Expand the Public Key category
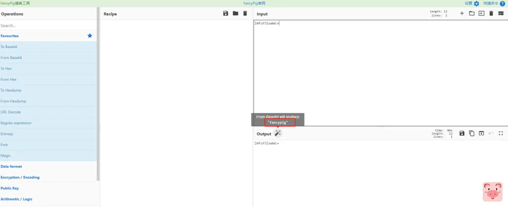508x207 pixels. [48, 188]
